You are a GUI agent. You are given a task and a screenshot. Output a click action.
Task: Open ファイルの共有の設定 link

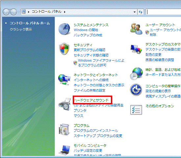[x=90, y=90]
